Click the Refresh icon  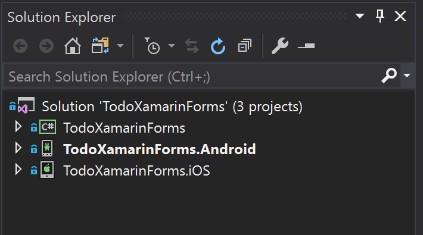[218, 46]
